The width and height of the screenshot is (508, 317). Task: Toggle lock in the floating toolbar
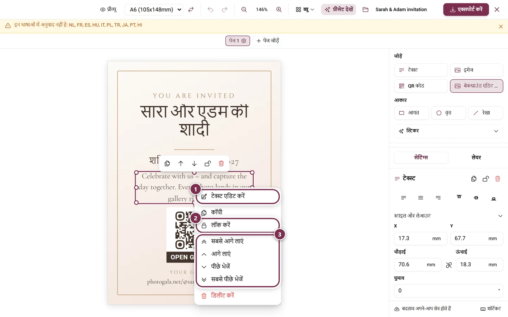(208, 163)
